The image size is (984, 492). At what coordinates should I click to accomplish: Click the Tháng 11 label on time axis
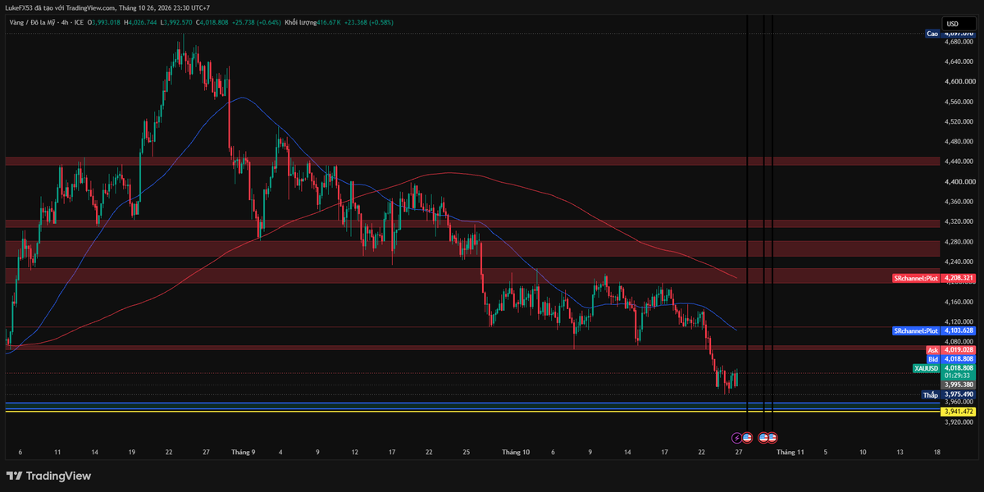790,452
